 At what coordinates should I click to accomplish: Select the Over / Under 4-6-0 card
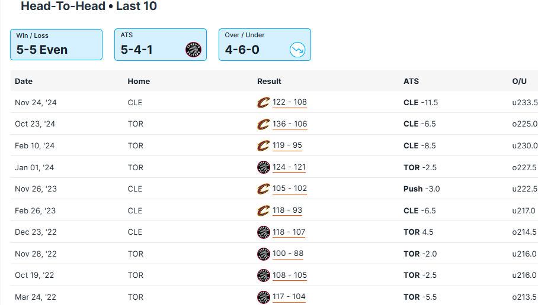click(x=264, y=45)
